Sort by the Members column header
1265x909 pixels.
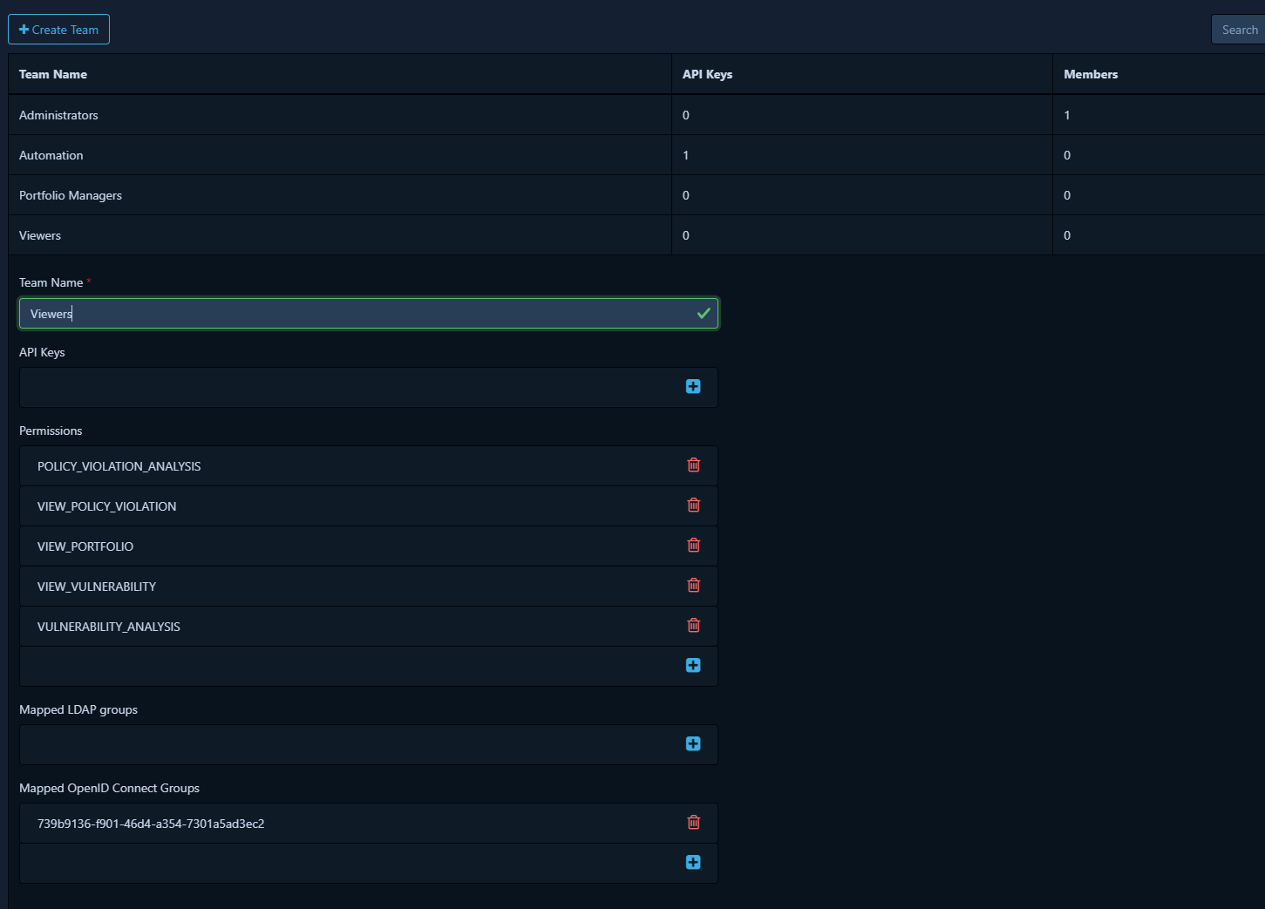point(1090,74)
